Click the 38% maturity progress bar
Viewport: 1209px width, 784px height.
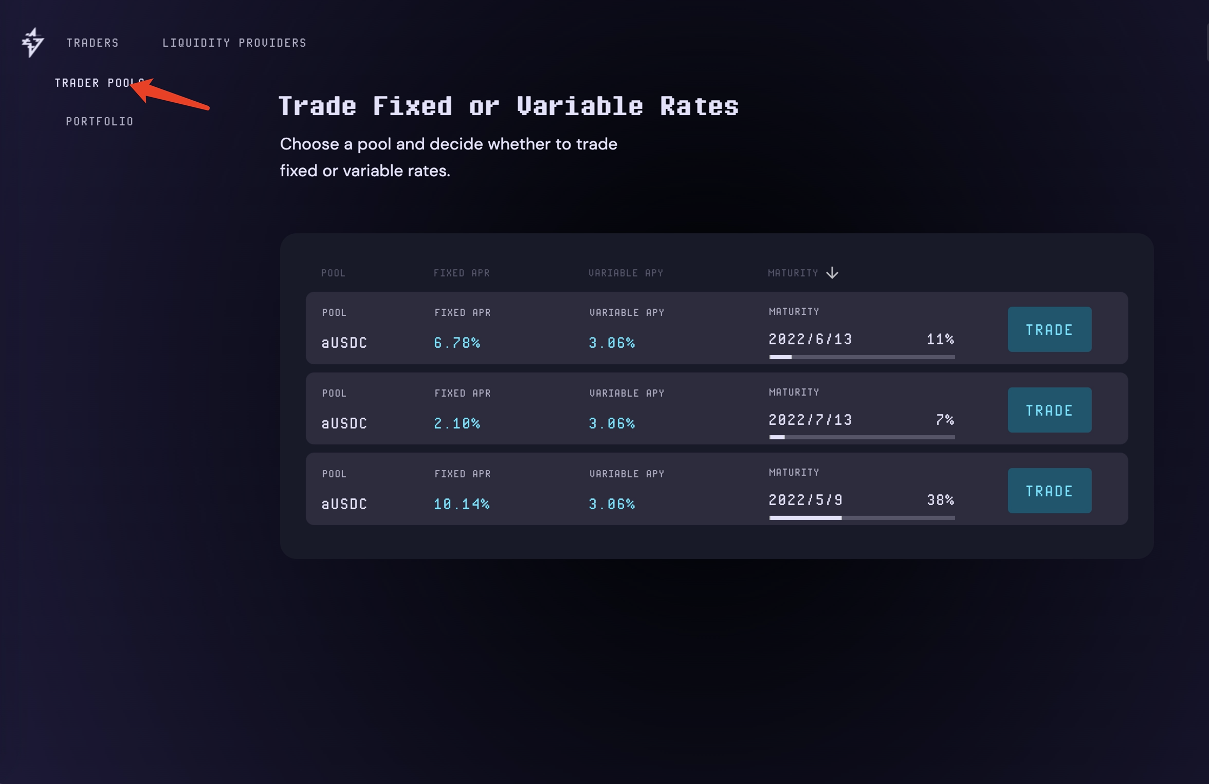(862, 518)
